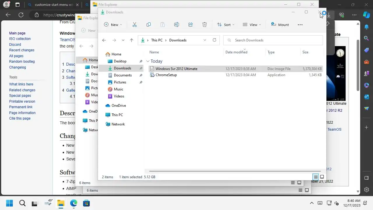The height and width of the screenshot is (210, 373).
Task: Open the Discord sidebar link
Action: (15, 45)
